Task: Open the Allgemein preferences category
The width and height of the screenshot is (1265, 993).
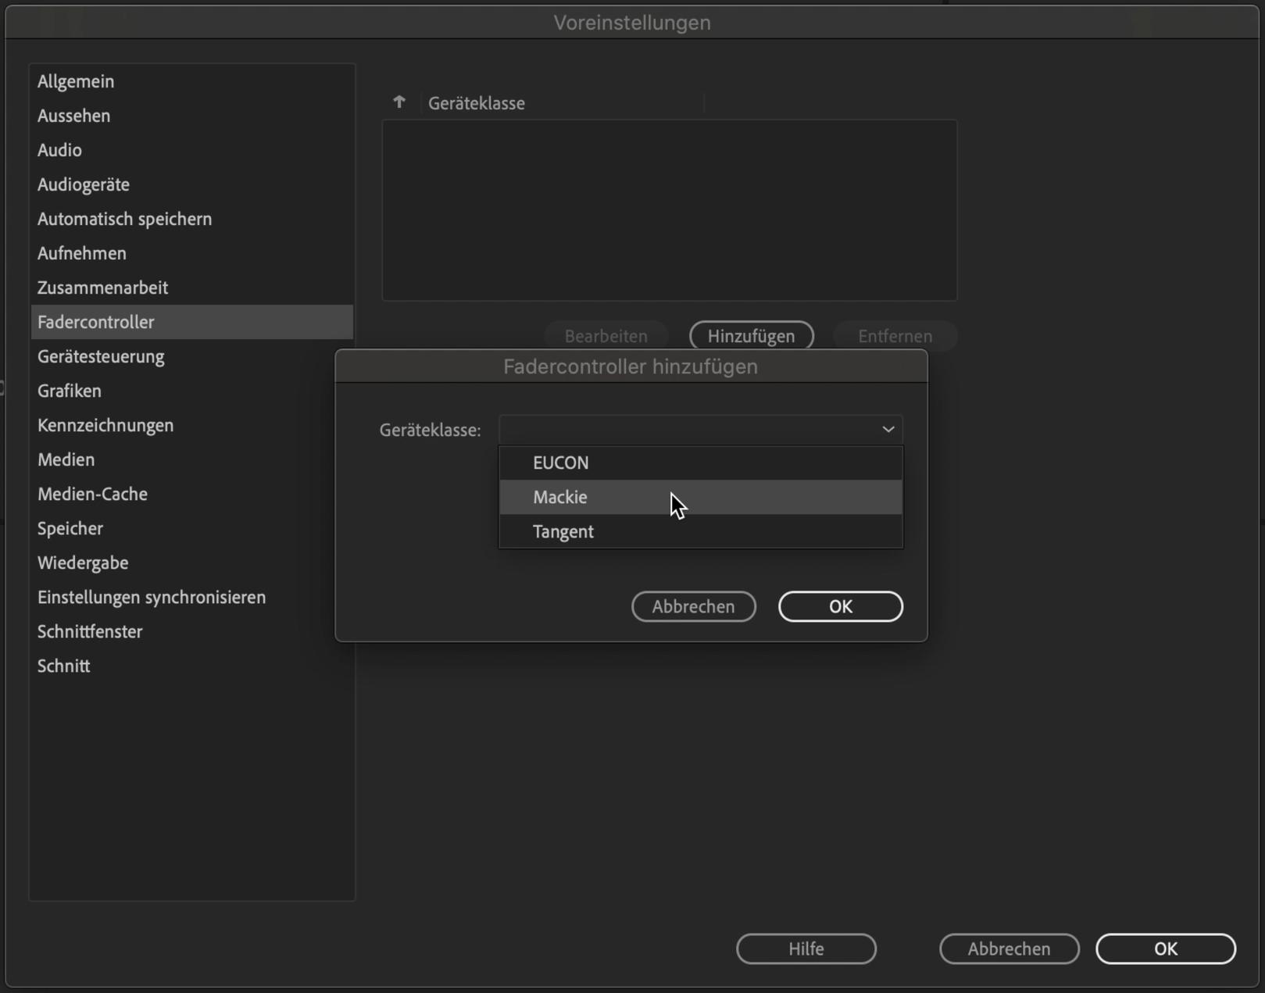Action: click(x=76, y=81)
